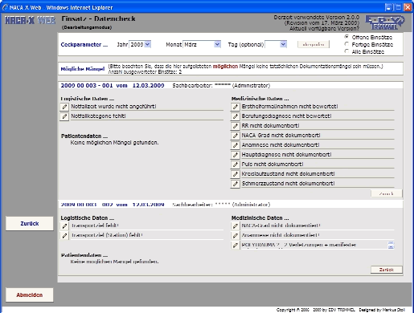The width and height of the screenshot is (414, 313).
Task: Click text Hauptdiagnose nicht dokumentiert!
Action: tap(286, 155)
